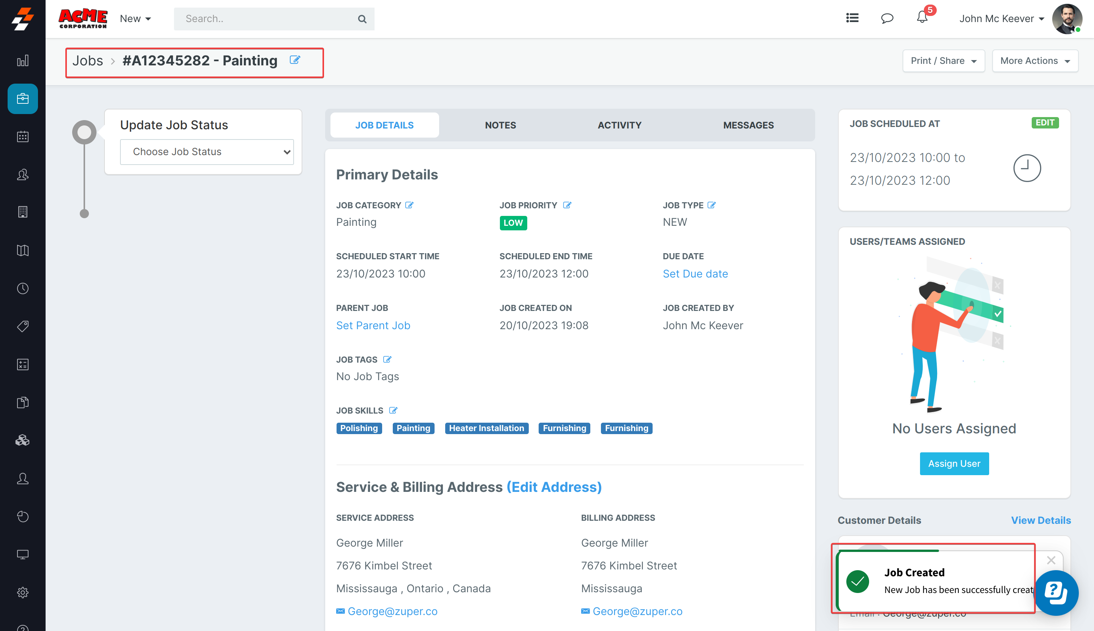1094x631 pixels.
Task: Edit the Job Priority pencil icon
Action: 567,205
